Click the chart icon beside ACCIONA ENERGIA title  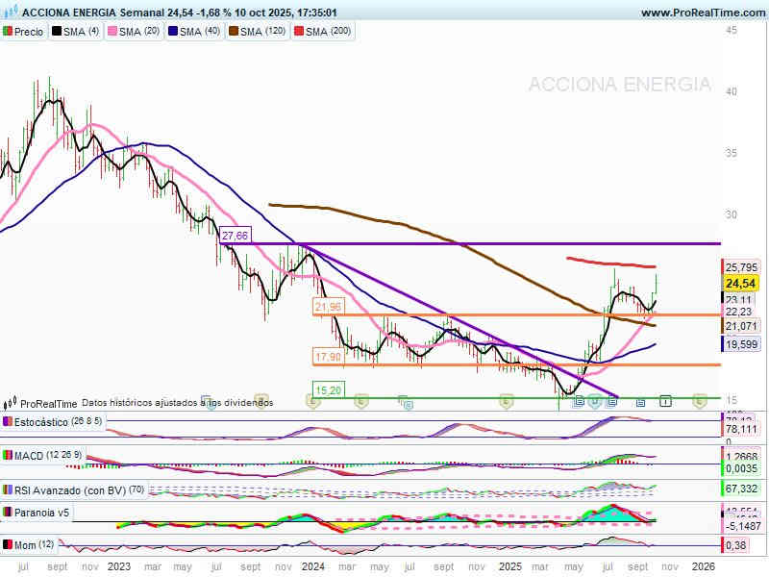tap(10, 13)
